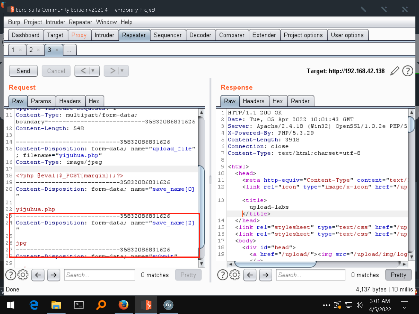Image resolution: width=419 pixels, height=314 pixels.
Task: Toggle Pretty view in Request panel
Action: pyautogui.click(x=188, y=275)
